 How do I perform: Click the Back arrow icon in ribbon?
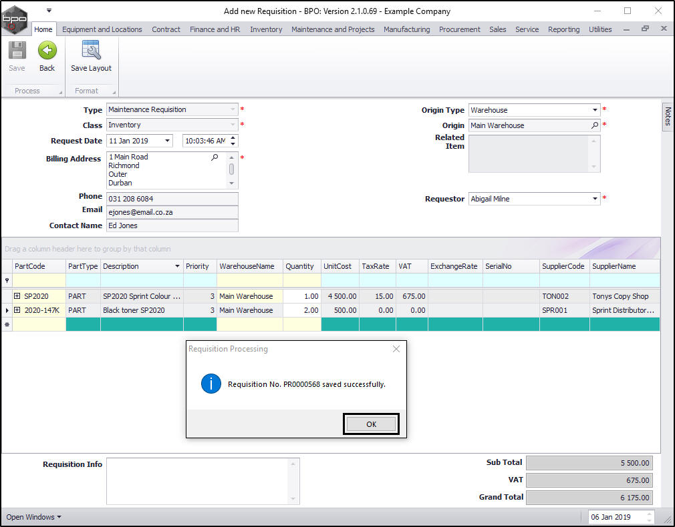pos(47,51)
